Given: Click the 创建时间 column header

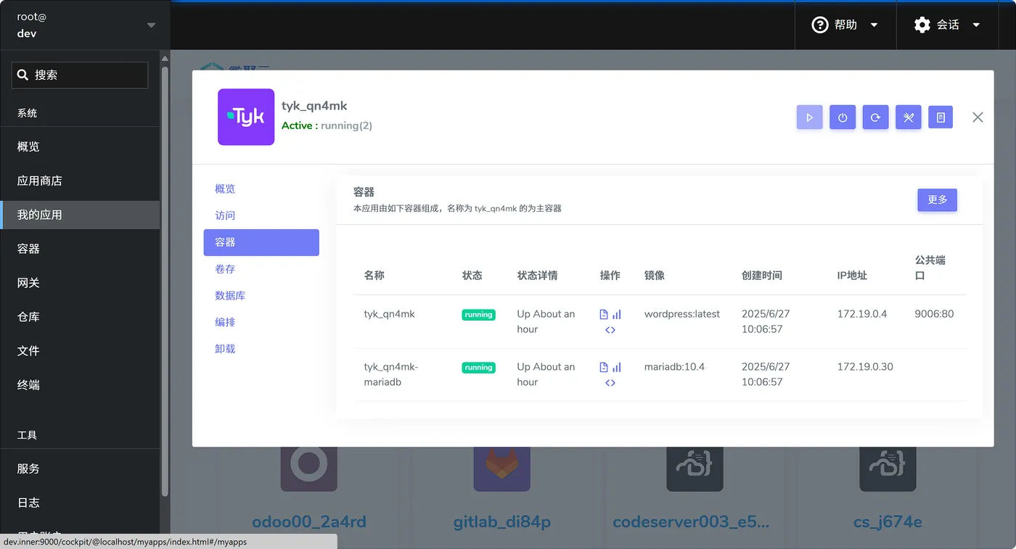Looking at the screenshot, I should (762, 276).
